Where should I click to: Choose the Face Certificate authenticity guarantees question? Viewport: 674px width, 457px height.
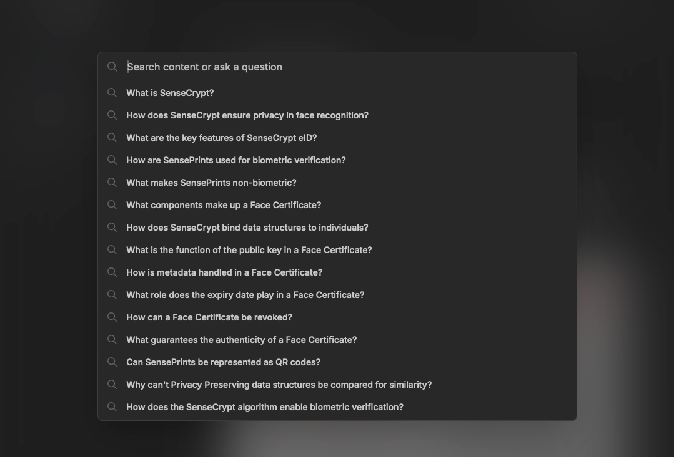point(242,340)
